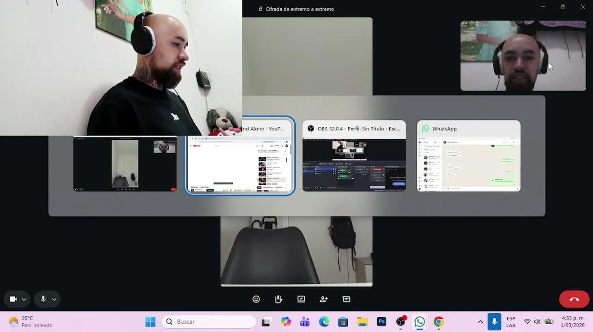Open the Windows Start menu
The height and width of the screenshot is (332, 593).
pyautogui.click(x=151, y=322)
